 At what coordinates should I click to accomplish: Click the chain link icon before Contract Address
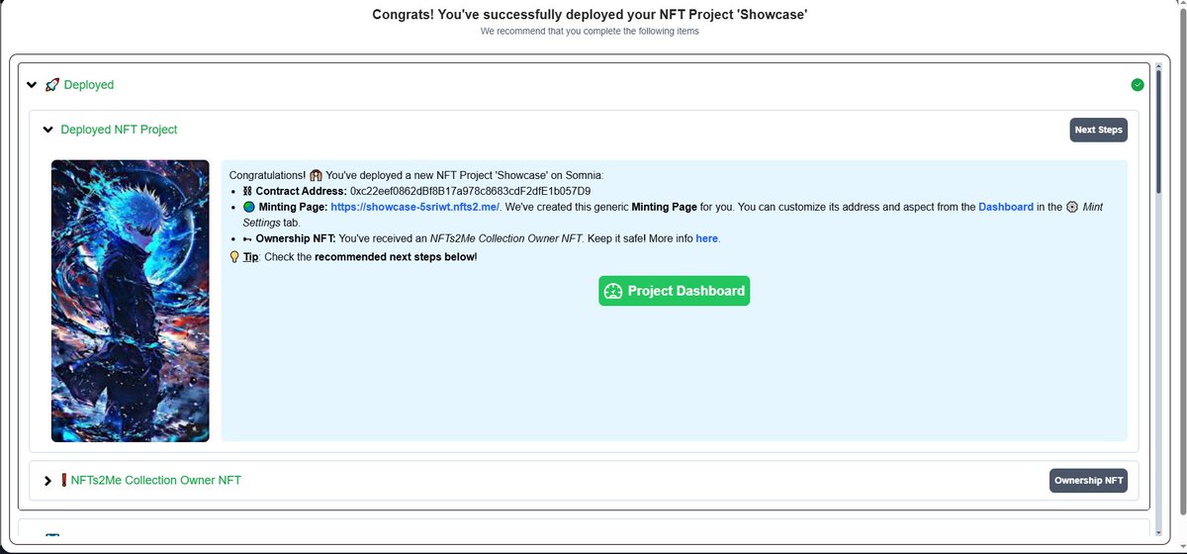[247, 191]
